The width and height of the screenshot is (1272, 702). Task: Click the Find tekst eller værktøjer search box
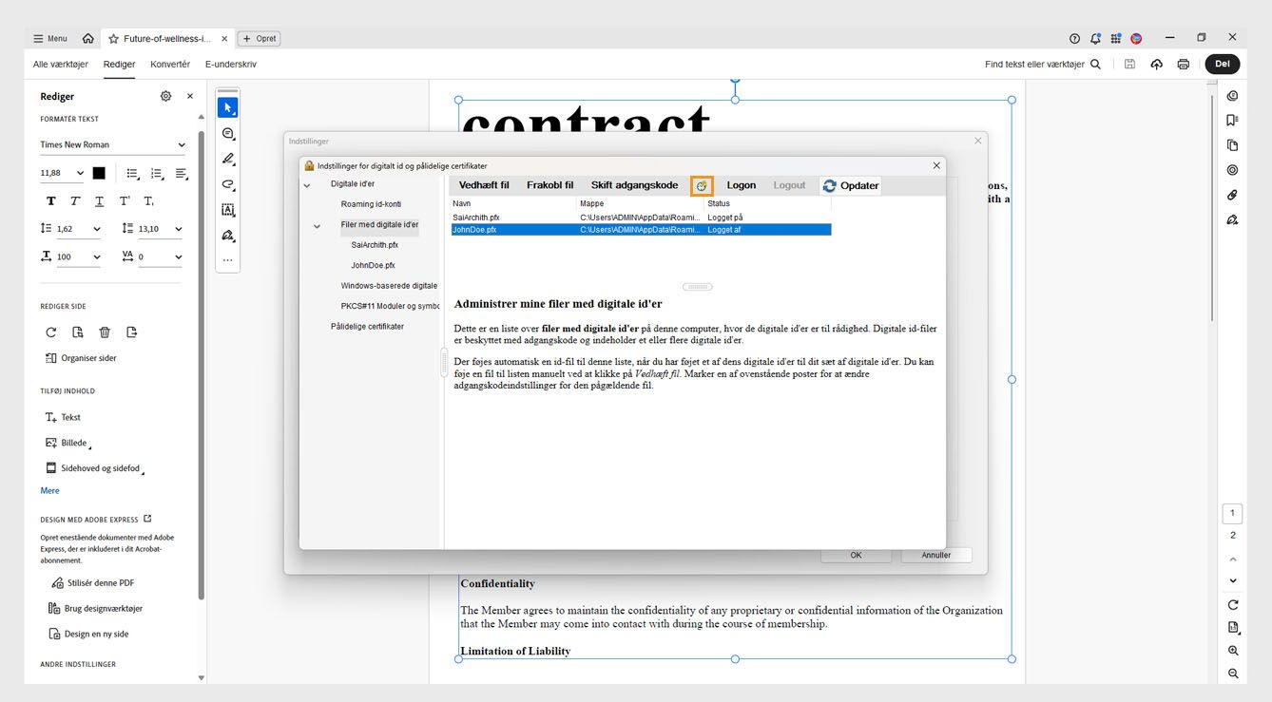[1043, 65]
